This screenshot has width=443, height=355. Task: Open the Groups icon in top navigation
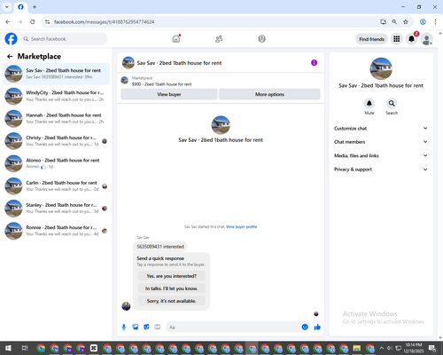click(261, 39)
